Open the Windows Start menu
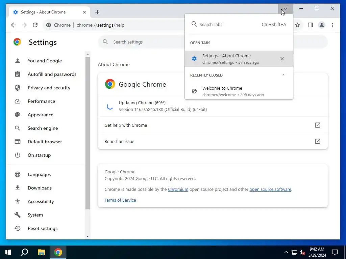The height and width of the screenshot is (259, 346). click(x=8, y=252)
